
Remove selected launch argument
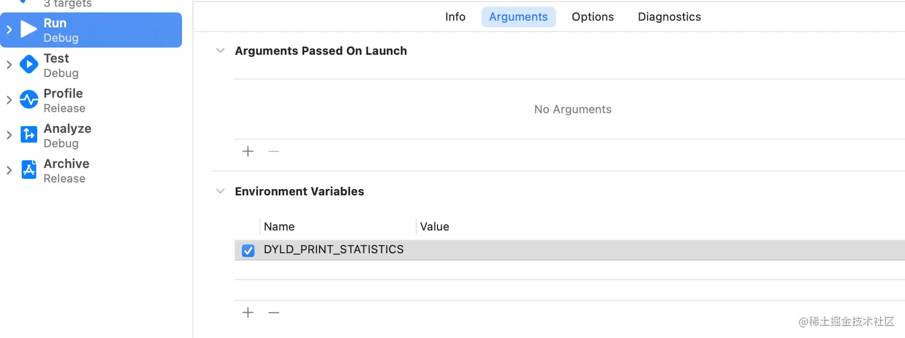(274, 151)
